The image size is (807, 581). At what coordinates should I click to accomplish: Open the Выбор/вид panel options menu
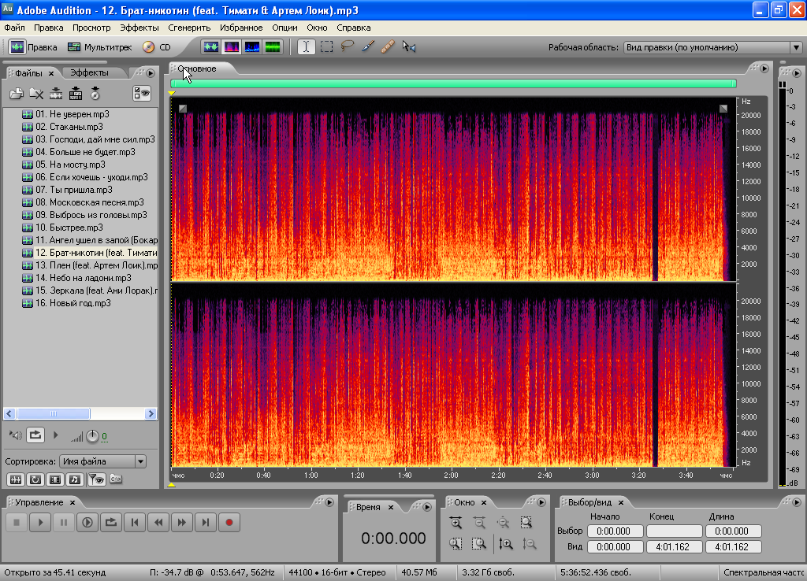[x=797, y=502]
